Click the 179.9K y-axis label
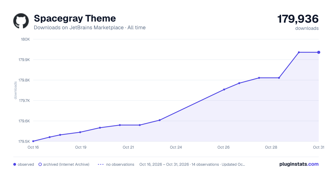 pyautogui.click(x=24, y=60)
